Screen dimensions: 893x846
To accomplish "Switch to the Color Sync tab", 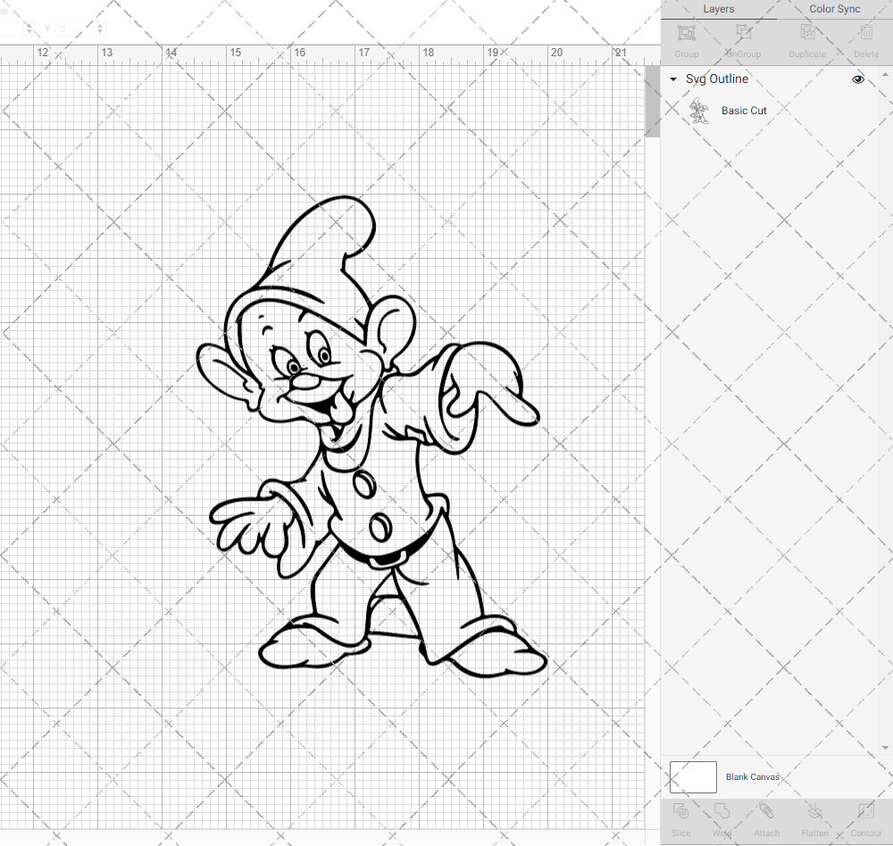I will pyautogui.click(x=834, y=9).
